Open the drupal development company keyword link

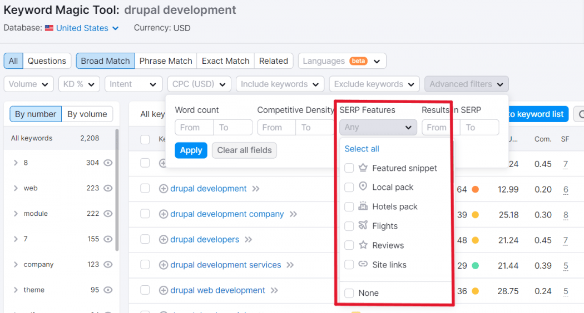pos(227,214)
